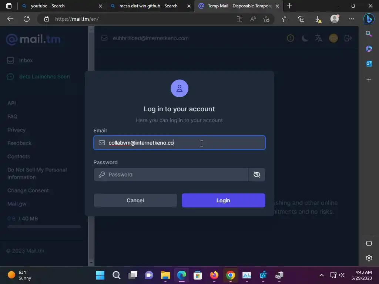Add a sidebar app with plus
The width and height of the screenshot is (379, 284).
[369, 80]
